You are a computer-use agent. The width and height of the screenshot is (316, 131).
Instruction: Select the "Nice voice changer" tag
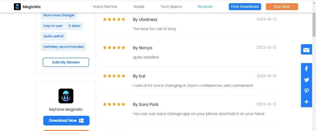59,15
